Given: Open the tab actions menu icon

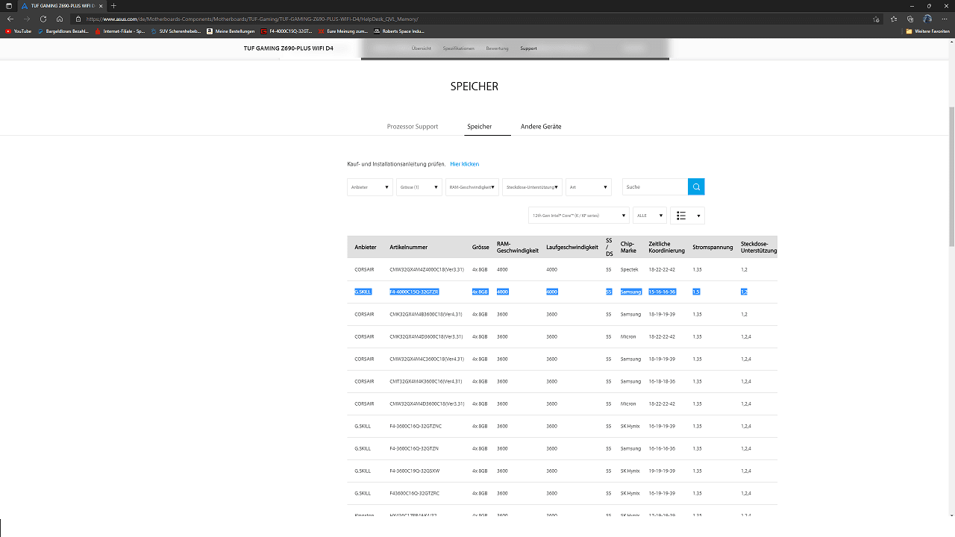Looking at the screenshot, I should pyautogui.click(x=8, y=6).
